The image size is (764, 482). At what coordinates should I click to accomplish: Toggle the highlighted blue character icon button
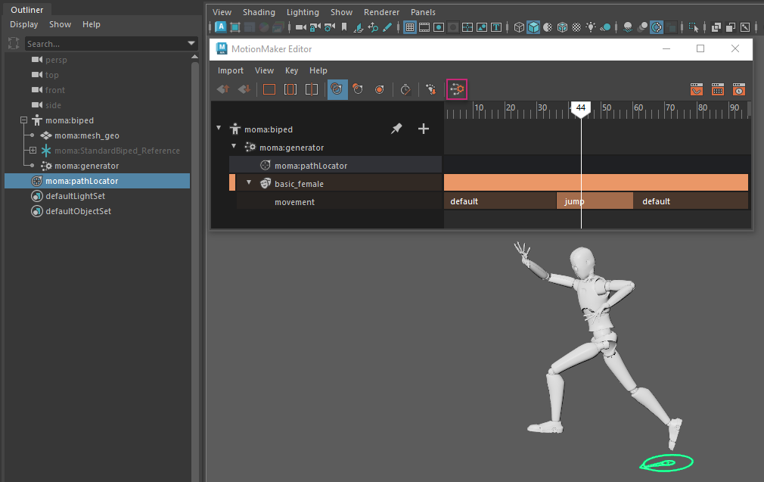point(337,89)
